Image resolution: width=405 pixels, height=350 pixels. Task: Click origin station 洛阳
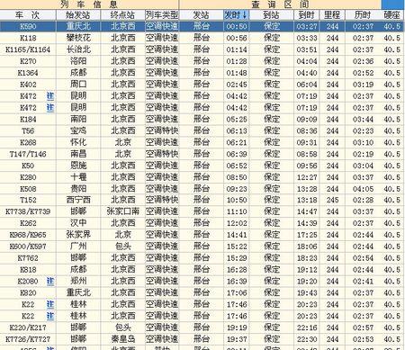click(x=78, y=61)
